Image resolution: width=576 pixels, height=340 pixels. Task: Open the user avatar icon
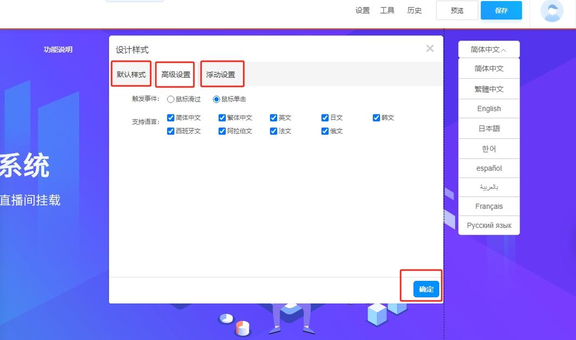552,11
